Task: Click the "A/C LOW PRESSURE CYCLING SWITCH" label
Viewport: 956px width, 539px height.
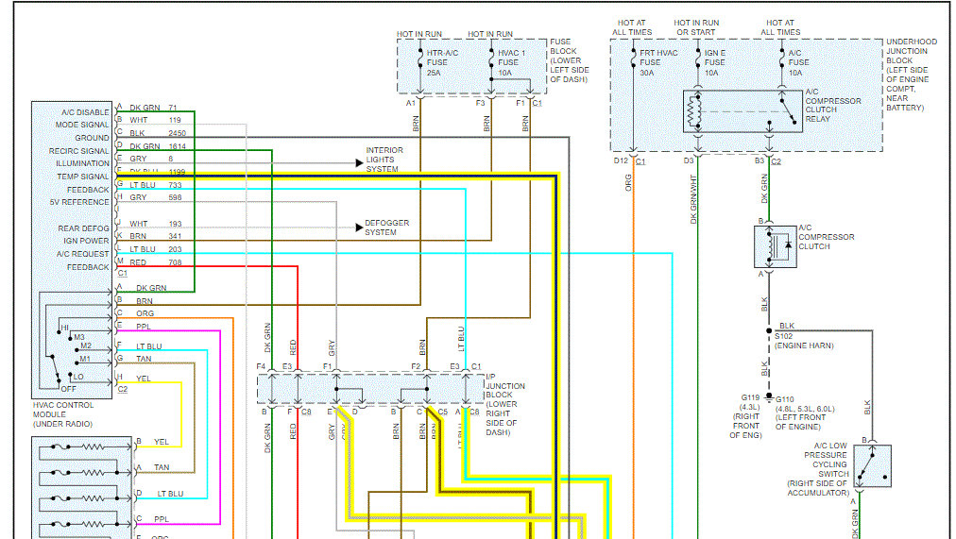Action: tap(818, 469)
